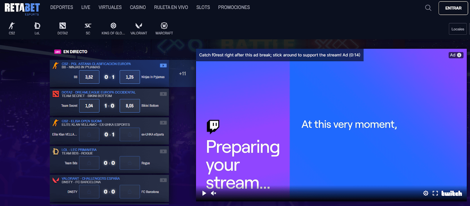Image resolution: width=470 pixels, height=206 pixels.
Task: Click the locked odds for FC Barcelona
Action: [130, 192]
